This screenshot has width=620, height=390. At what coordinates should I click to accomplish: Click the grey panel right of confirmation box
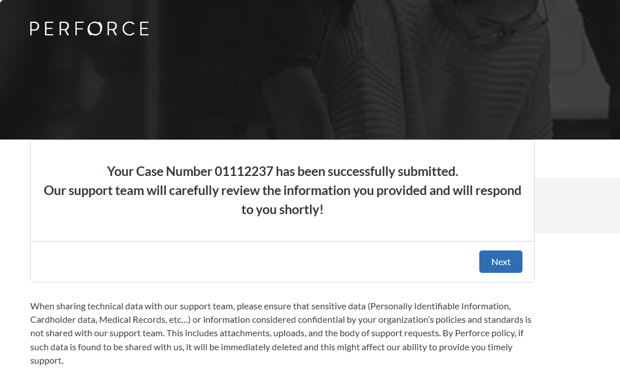(577, 205)
